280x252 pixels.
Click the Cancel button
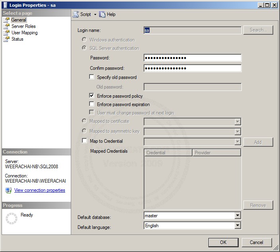(257, 242)
